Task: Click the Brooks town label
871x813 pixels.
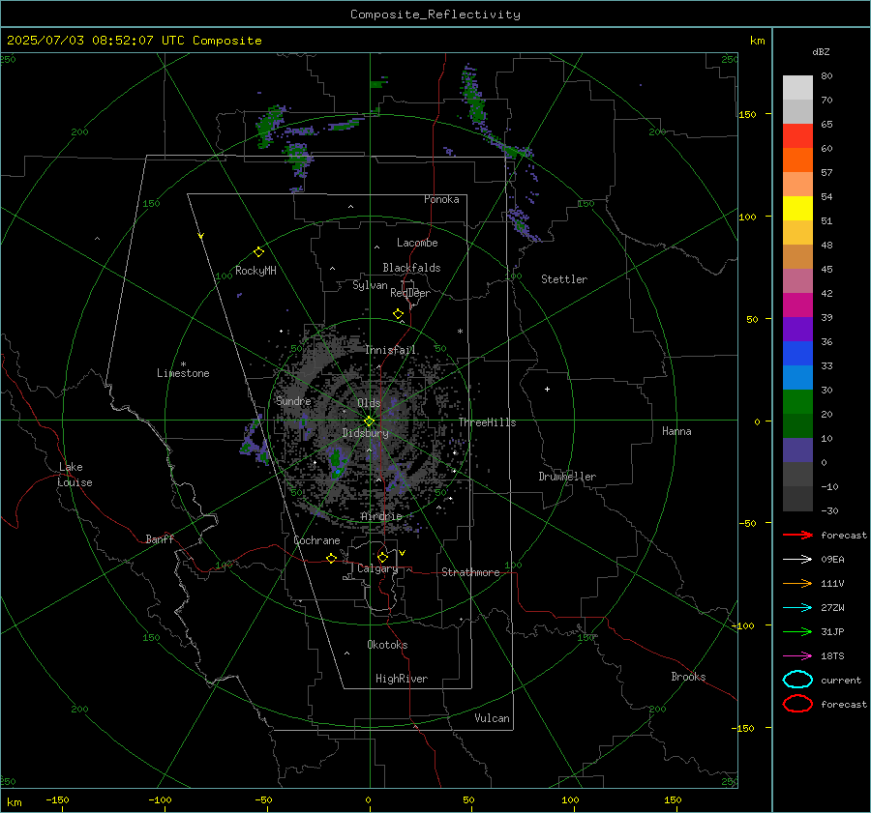Action: (688, 677)
